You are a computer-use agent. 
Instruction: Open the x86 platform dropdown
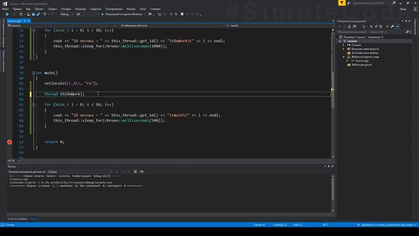[87, 14]
